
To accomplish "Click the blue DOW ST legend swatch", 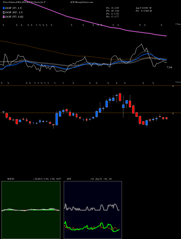I will pos(4,8).
